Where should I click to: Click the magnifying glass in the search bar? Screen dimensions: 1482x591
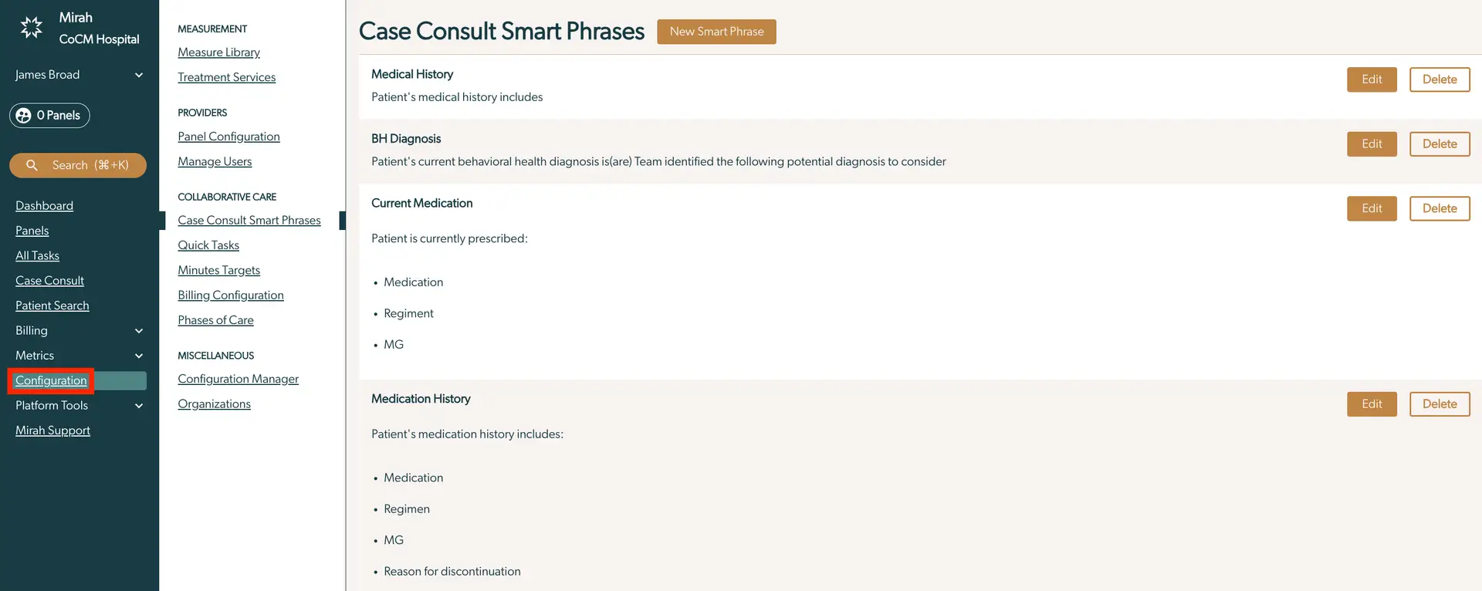click(x=32, y=165)
